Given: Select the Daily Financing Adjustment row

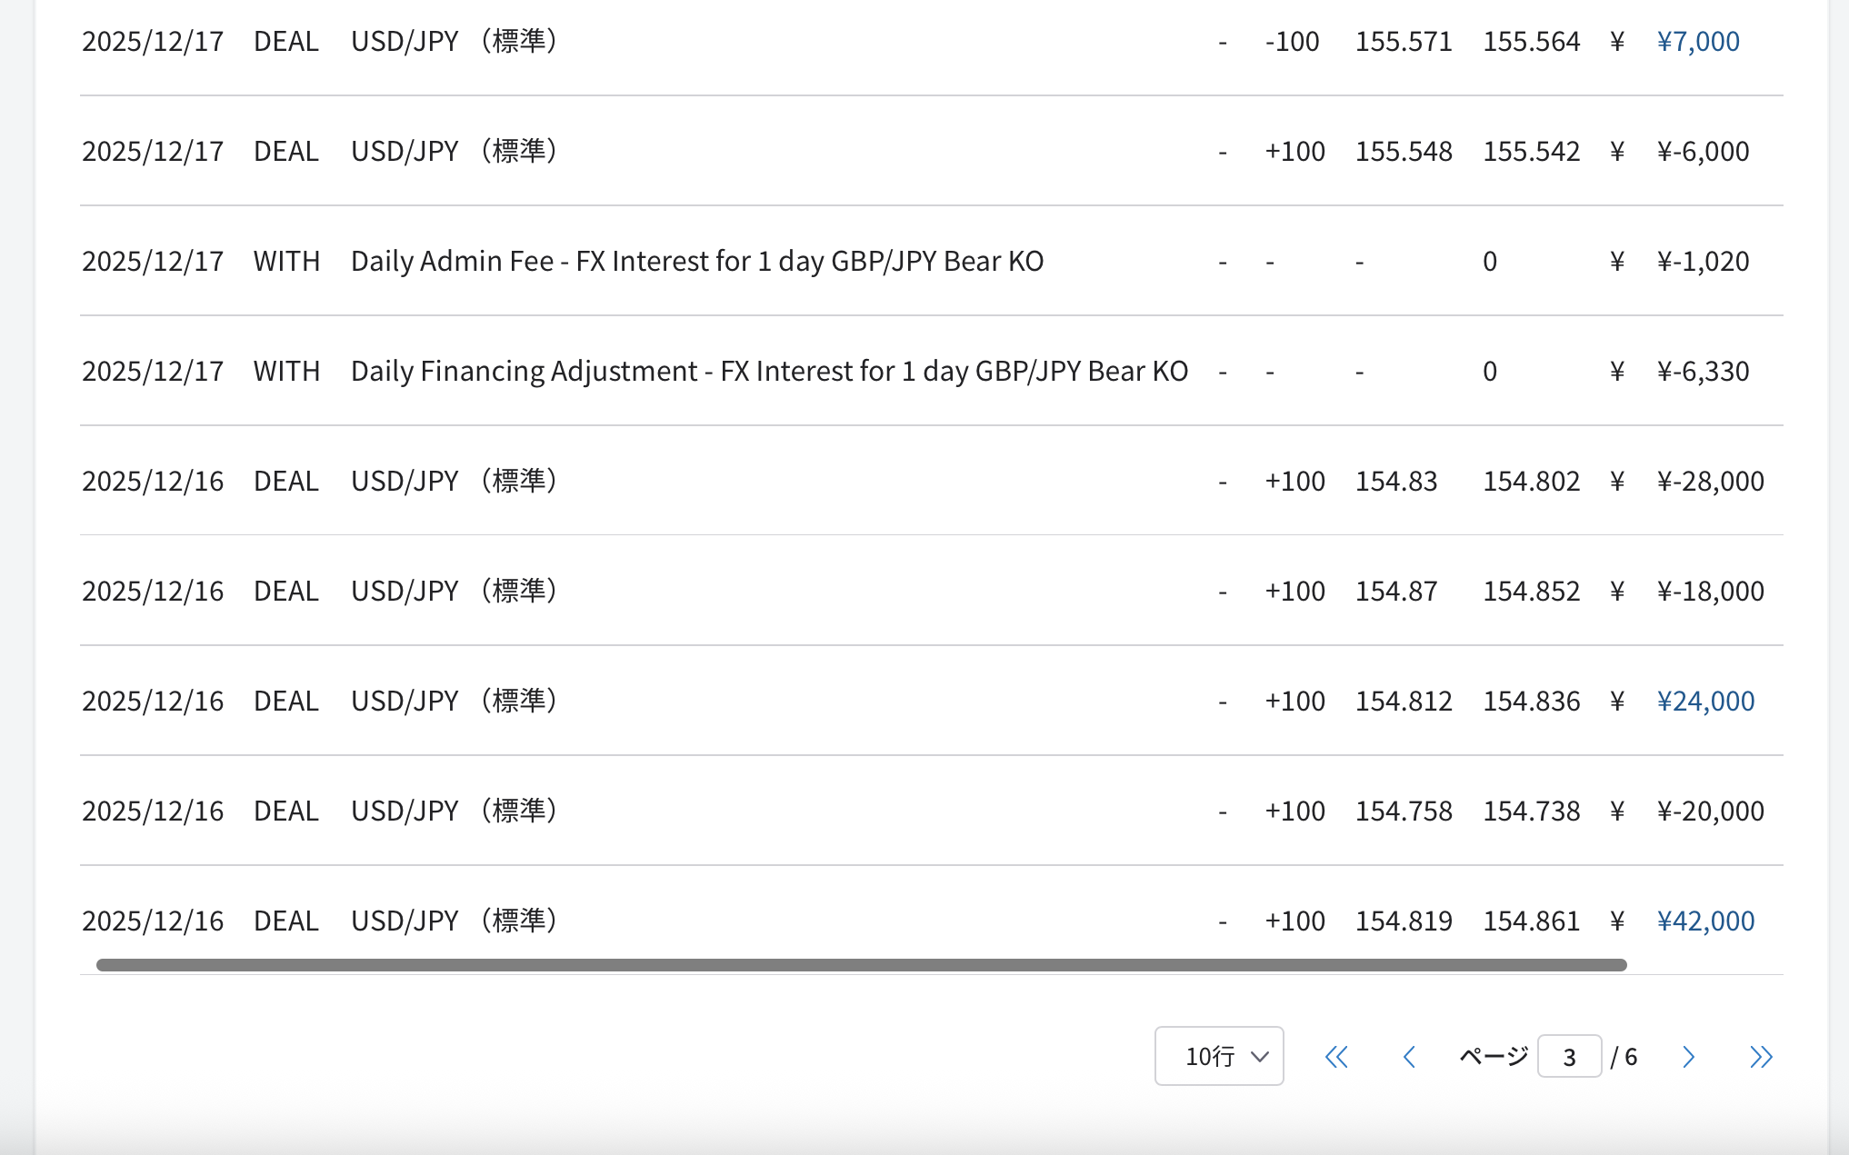Looking at the screenshot, I should tap(769, 372).
